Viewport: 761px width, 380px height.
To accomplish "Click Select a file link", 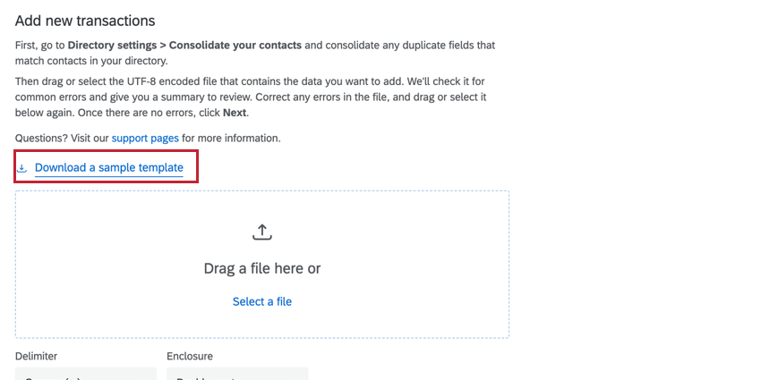I will [x=261, y=301].
